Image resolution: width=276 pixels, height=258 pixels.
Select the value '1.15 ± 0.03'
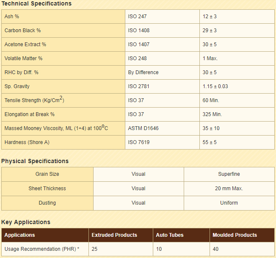pos(215,86)
